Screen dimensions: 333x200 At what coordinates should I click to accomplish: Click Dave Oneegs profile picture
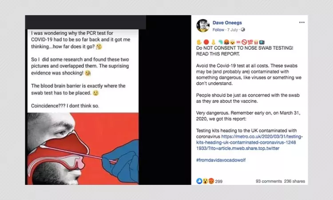(x=203, y=25)
